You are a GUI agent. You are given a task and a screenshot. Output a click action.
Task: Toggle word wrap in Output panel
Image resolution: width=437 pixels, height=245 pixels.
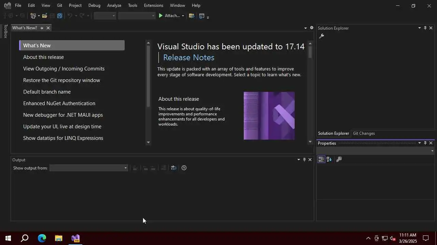[173, 168]
